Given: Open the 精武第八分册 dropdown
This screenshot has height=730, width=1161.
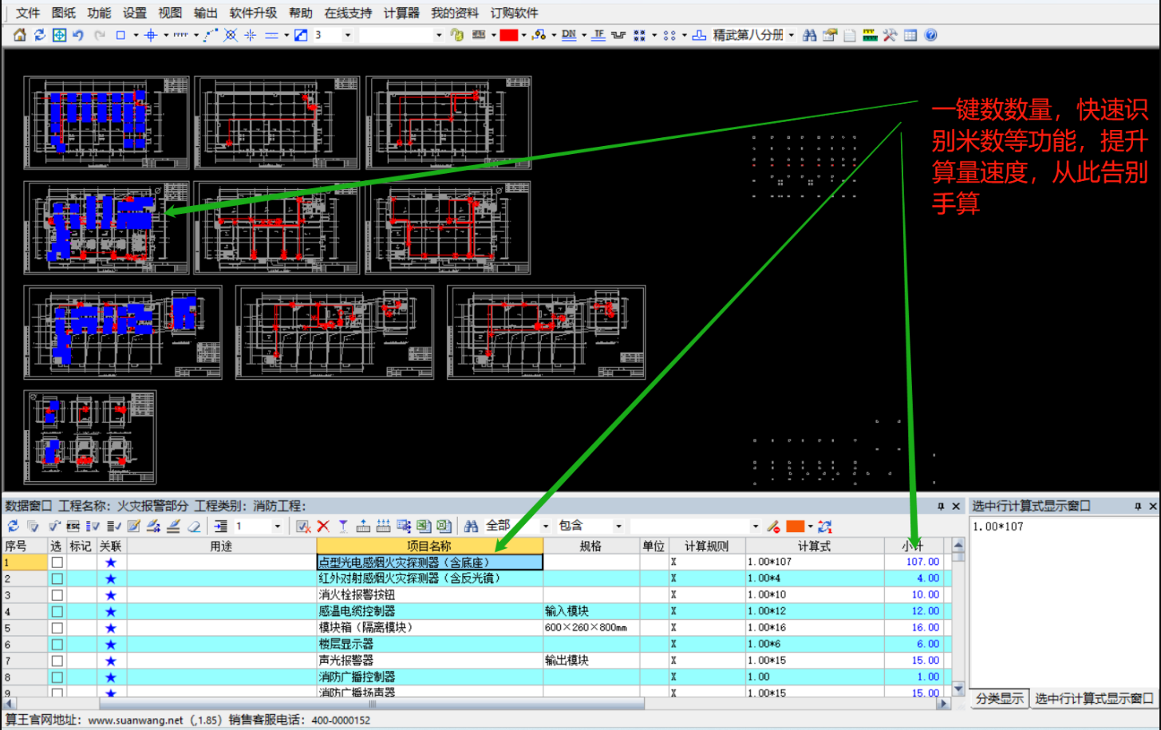Looking at the screenshot, I should (792, 35).
